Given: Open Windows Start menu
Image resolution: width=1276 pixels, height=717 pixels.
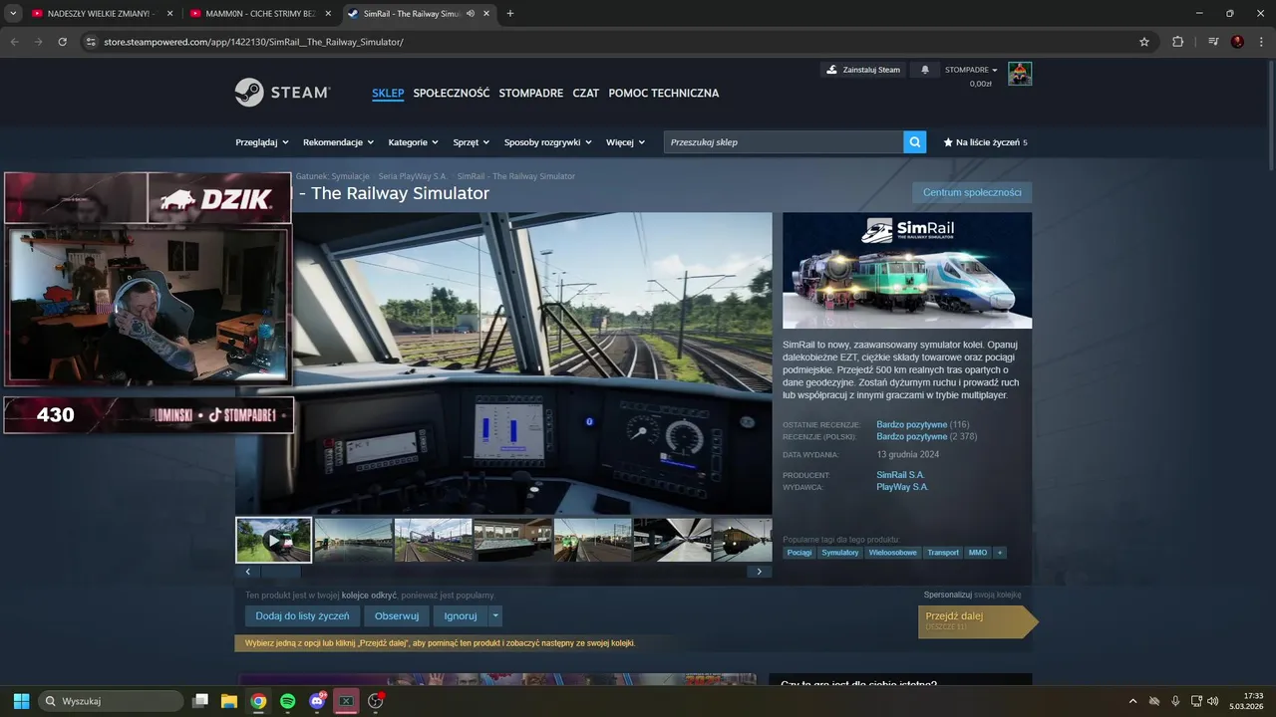Looking at the screenshot, I should 21,701.
